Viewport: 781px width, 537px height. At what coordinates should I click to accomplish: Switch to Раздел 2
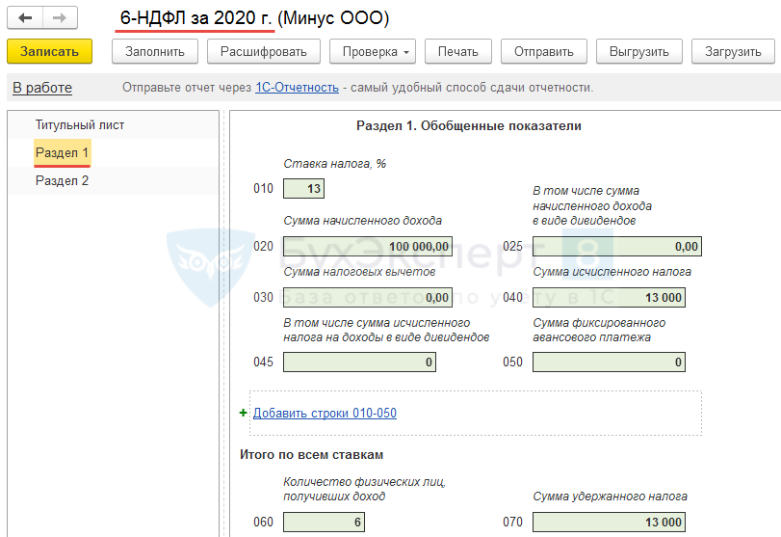click(x=62, y=180)
